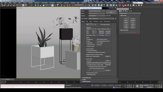
Task: Enable Super Black checkbox
Action: tap(96, 45)
